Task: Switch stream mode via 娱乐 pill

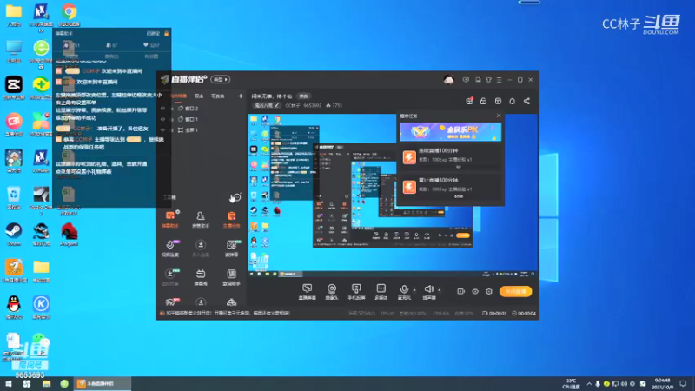Action: tap(221, 79)
